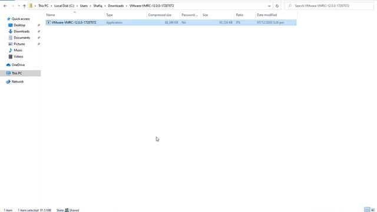Select VMware-VMRC-12.0.0-17287072 application file
Screen dimensions: 377x212
171,22
